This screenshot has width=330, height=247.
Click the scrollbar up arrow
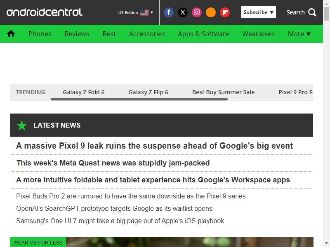(x=326, y=3)
